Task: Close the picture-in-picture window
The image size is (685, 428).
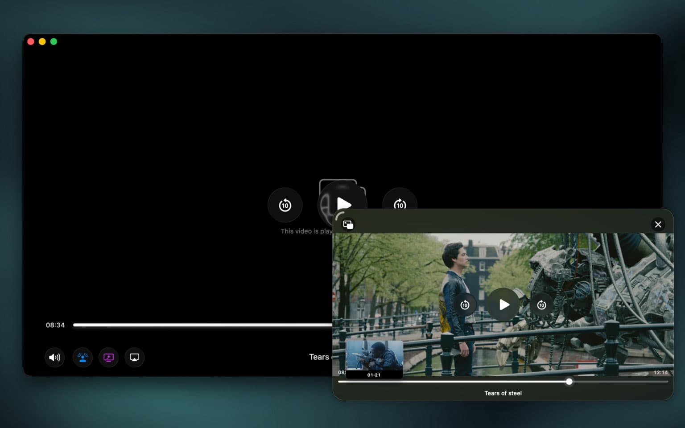Action: pos(658,224)
